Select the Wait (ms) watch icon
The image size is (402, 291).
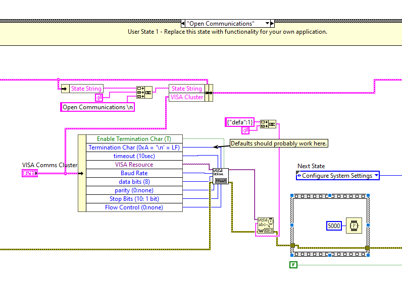tap(354, 226)
